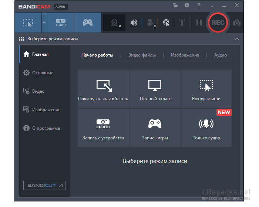
Task: Open the Видео settings section
Action: point(45,91)
